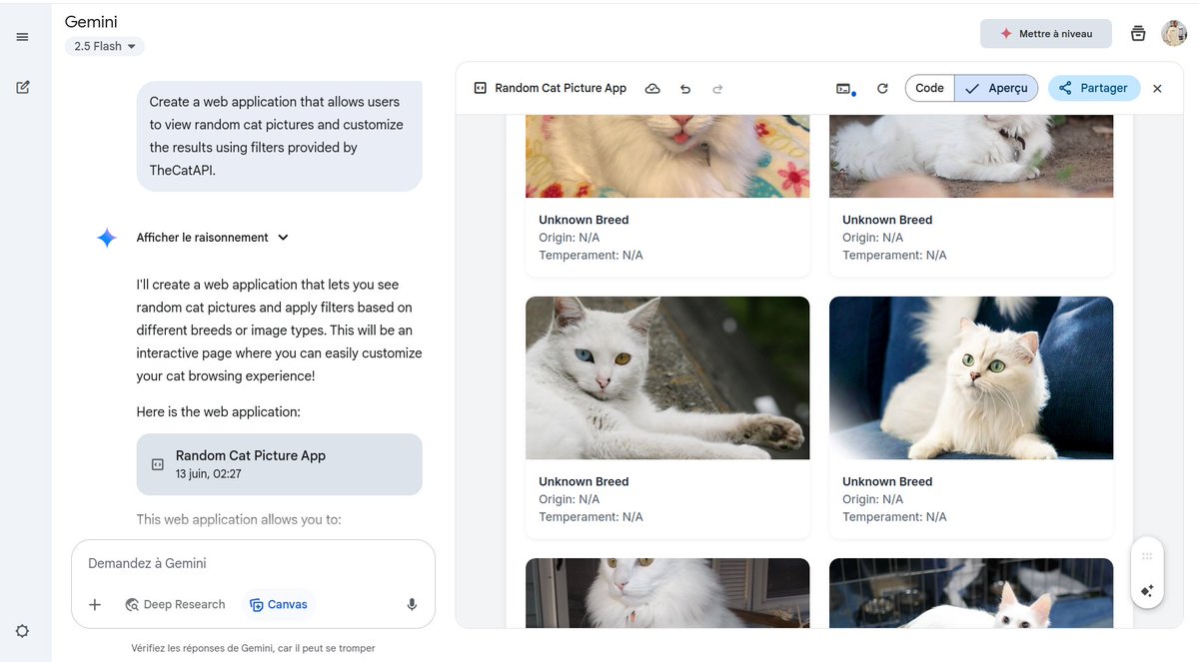Screen dimensions: 1199x662
Task: Click the Gemini sparkle response icon
Action: [x=107, y=238]
